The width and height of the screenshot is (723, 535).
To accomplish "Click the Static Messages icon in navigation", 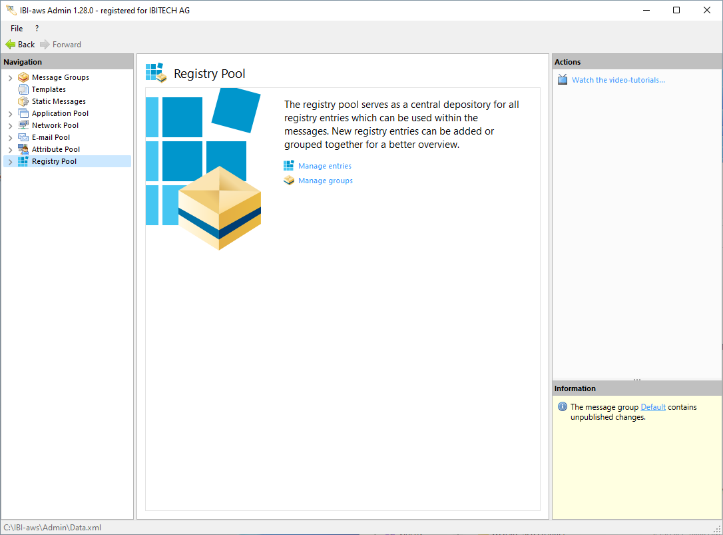I will tap(23, 101).
